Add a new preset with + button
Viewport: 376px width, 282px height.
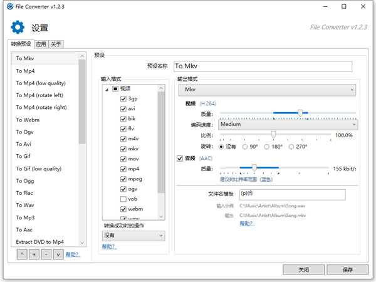[x=34, y=254]
